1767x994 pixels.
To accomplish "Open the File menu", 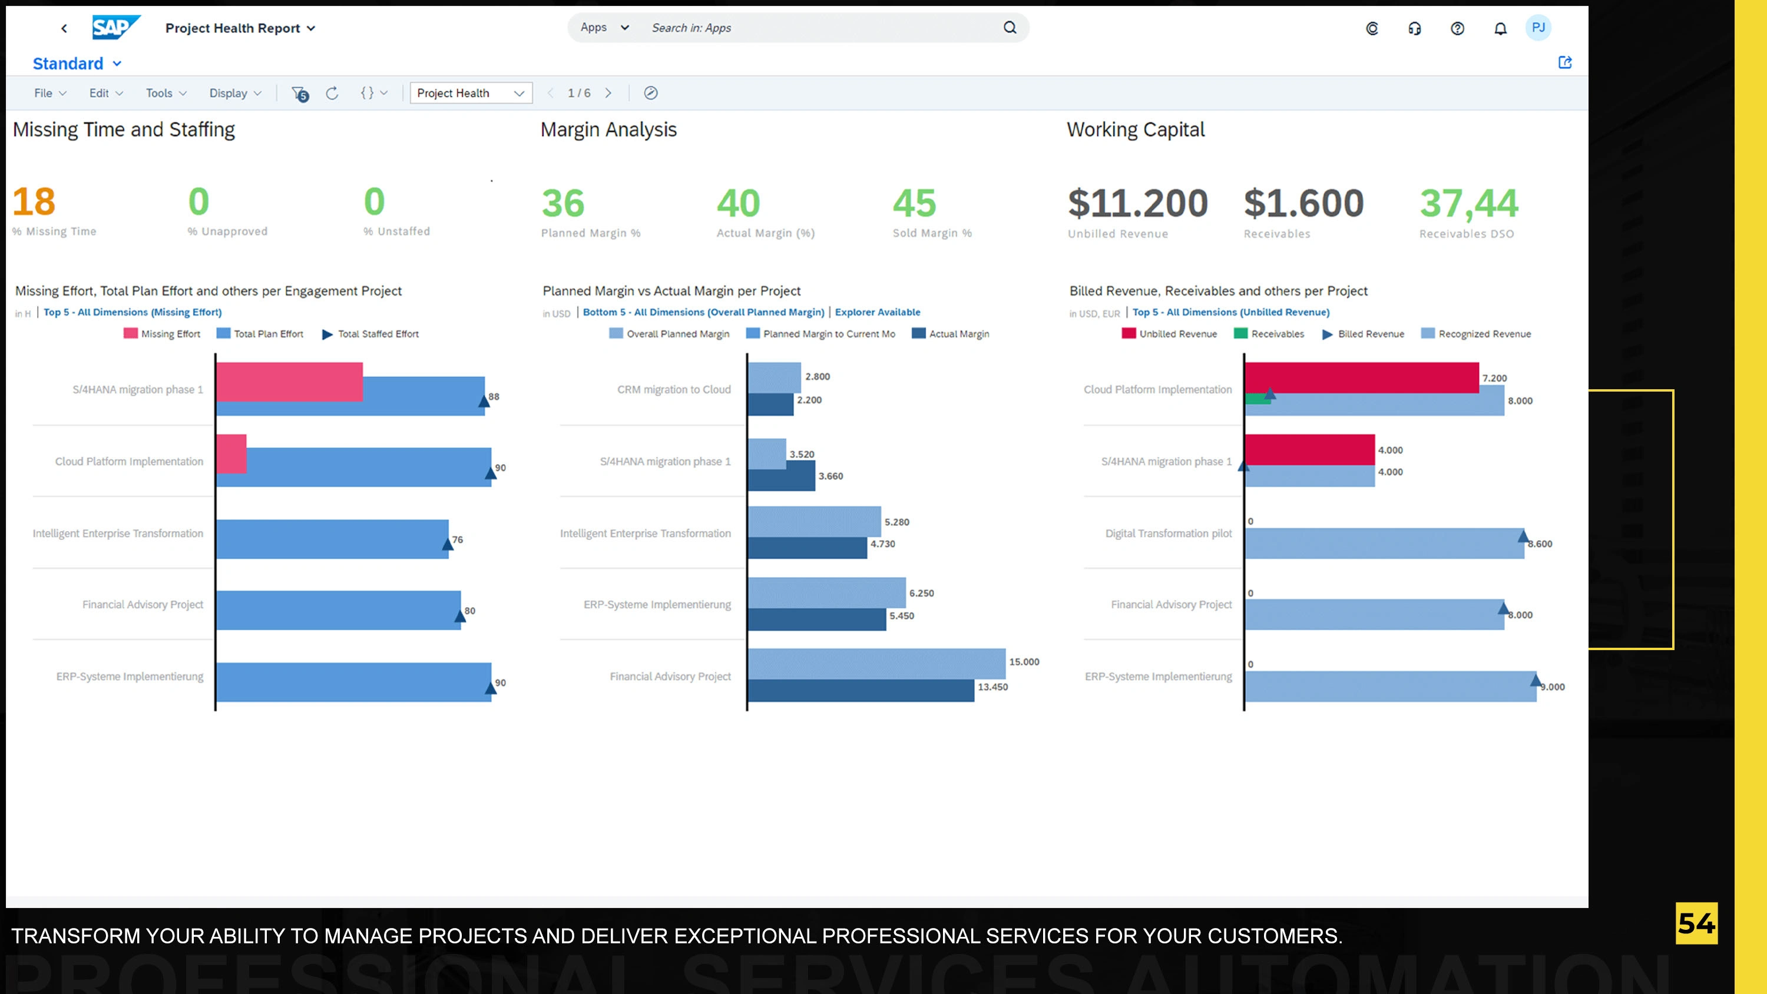I will (x=50, y=93).
